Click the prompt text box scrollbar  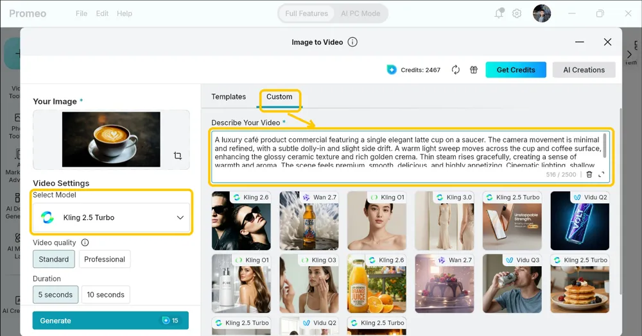604,146
